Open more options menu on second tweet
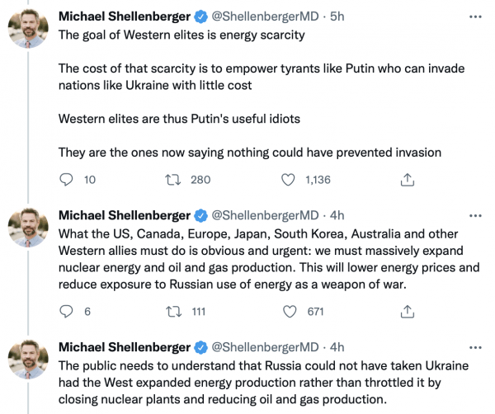Image resolution: width=495 pixels, height=414 pixels. click(x=472, y=214)
